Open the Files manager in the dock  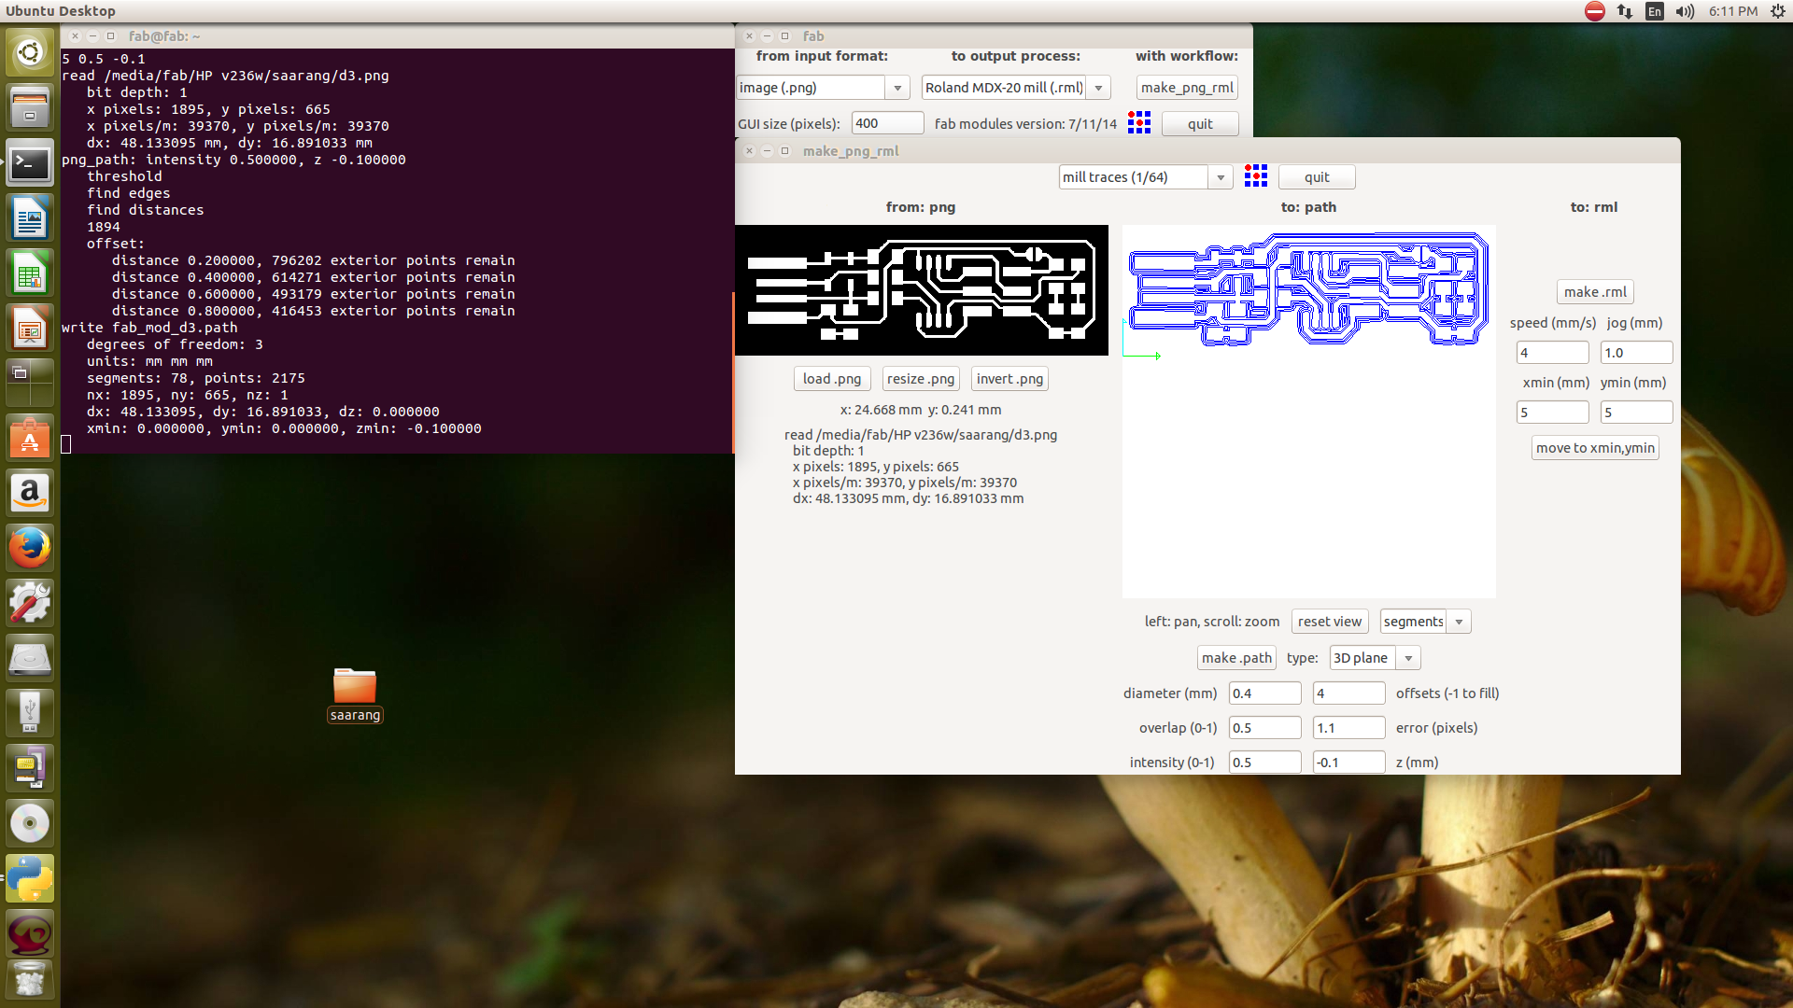(x=30, y=107)
